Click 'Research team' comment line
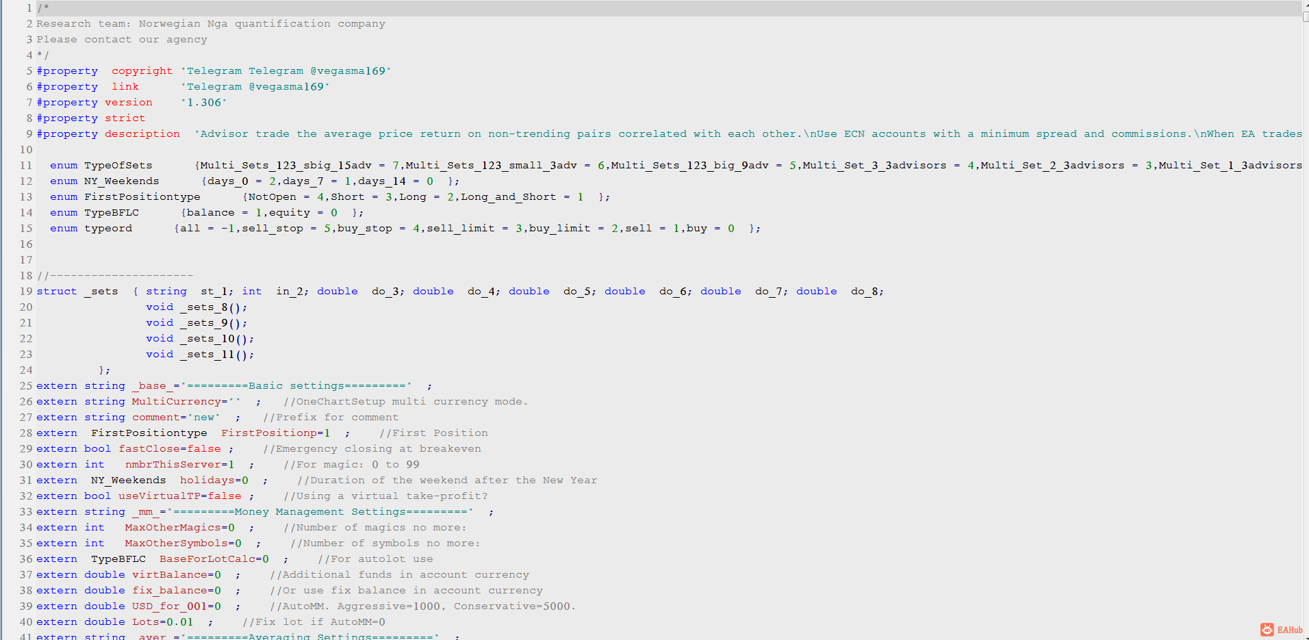Screen dimensions: 1309x640 211,24
